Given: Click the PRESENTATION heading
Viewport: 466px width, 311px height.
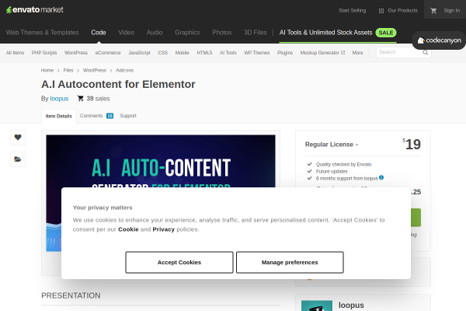Looking at the screenshot, I should [x=71, y=295].
